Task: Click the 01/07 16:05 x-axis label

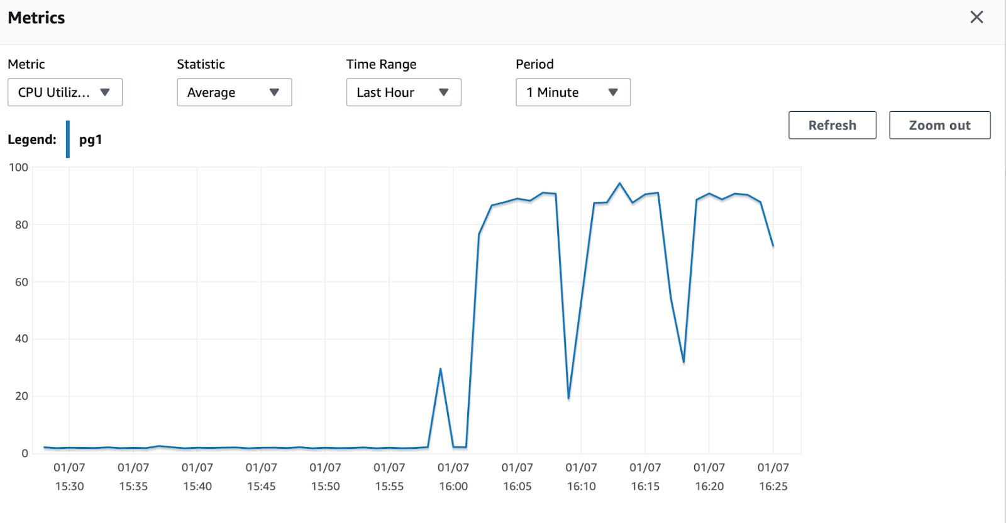Action: click(517, 476)
